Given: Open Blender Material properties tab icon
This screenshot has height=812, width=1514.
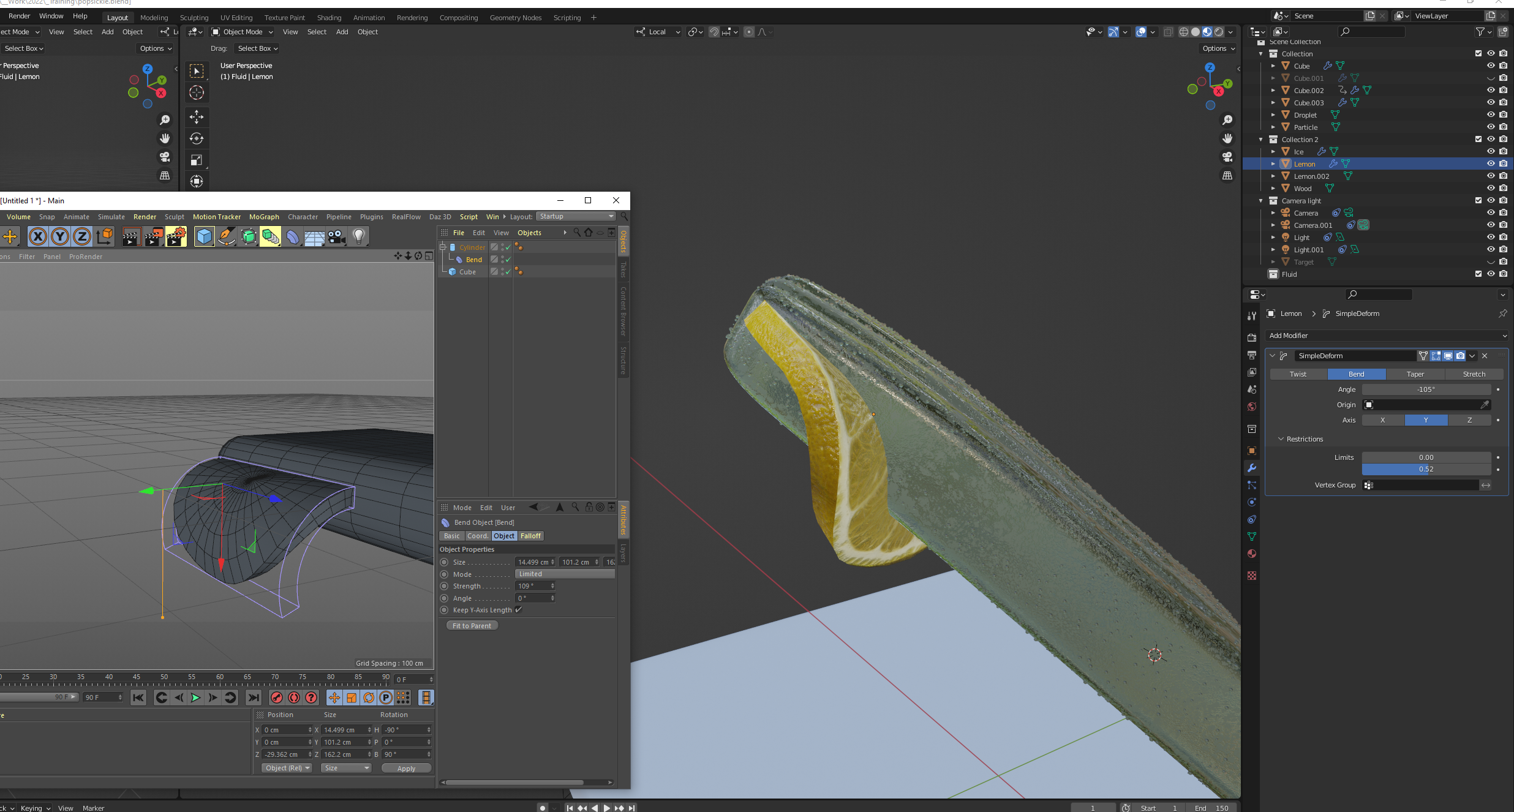Looking at the screenshot, I should [1252, 554].
